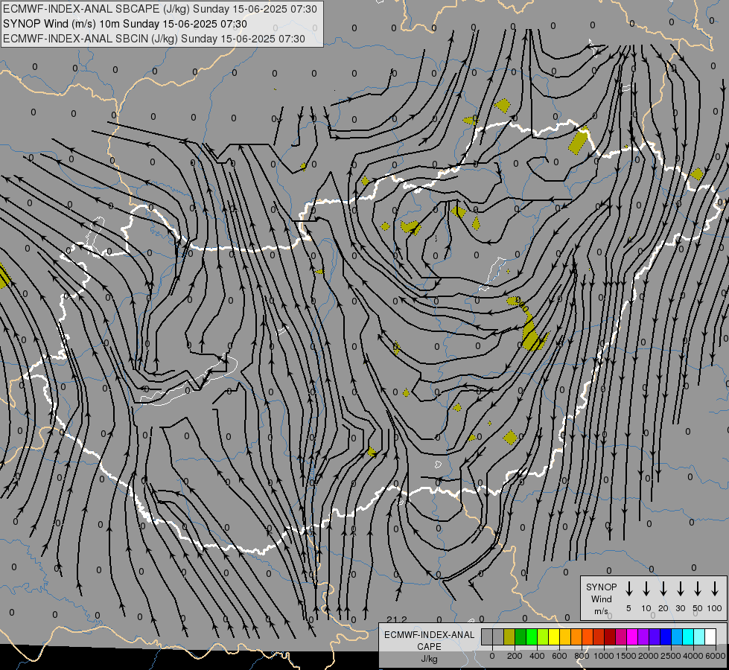Click the 'm/s' unit in wind legend
The image size is (729, 670).
coord(601,611)
